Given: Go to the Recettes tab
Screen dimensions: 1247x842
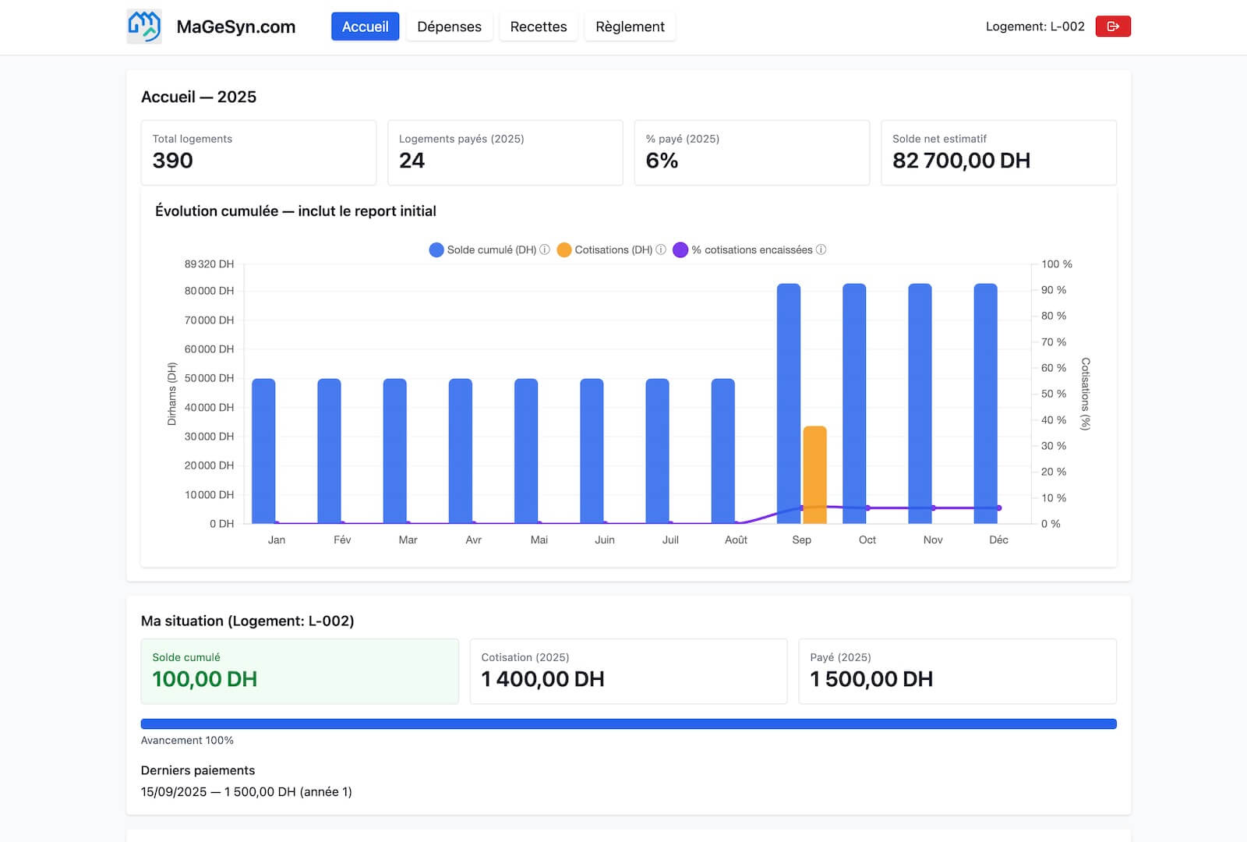Looking at the screenshot, I should click(538, 27).
